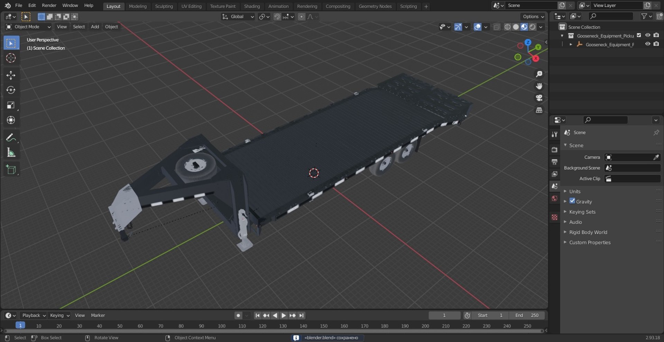Click the Camera eyedropper icon
The image size is (664, 342).
(656, 157)
